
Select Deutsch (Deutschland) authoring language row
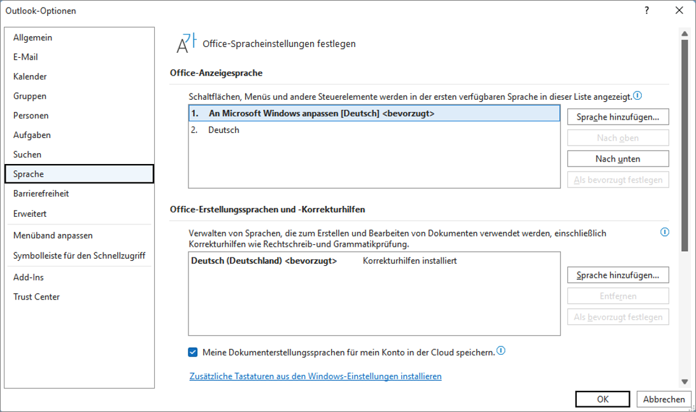point(374,261)
